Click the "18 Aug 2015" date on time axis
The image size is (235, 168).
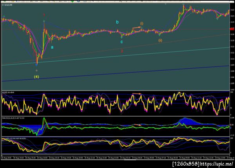click(5, 158)
